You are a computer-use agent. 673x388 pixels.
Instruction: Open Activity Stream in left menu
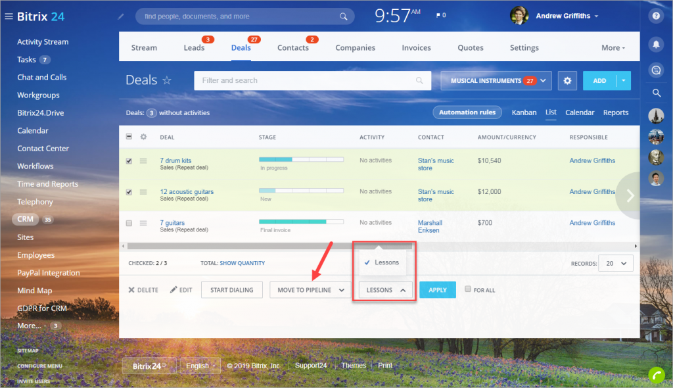[x=43, y=41]
